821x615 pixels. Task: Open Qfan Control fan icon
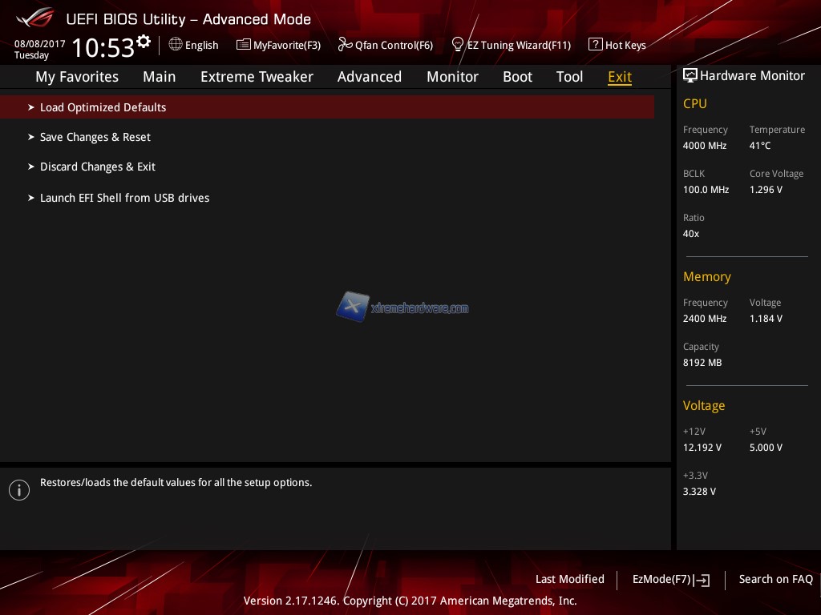pyautogui.click(x=346, y=45)
